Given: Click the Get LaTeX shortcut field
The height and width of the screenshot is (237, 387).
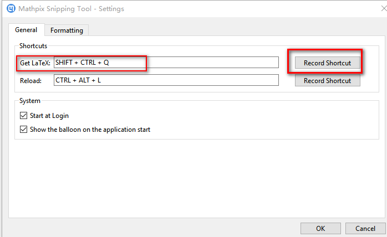Looking at the screenshot, I should pyautogui.click(x=166, y=63).
